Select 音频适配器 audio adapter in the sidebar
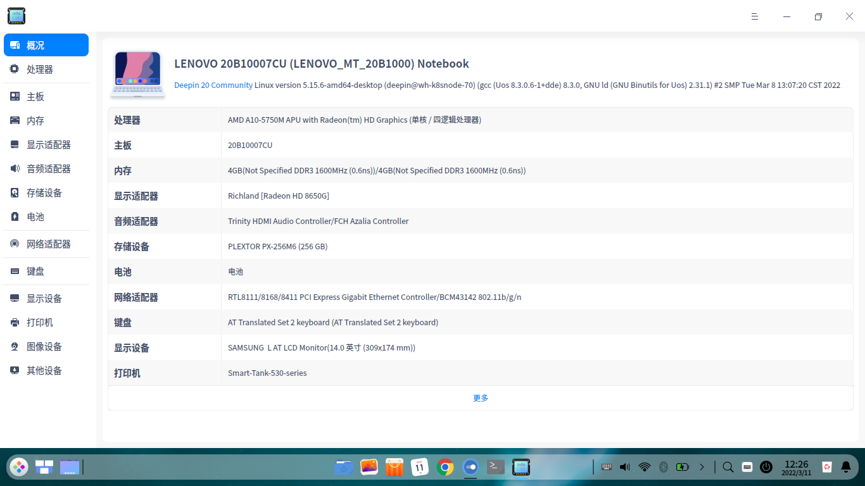The image size is (865, 486). click(46, 169)
